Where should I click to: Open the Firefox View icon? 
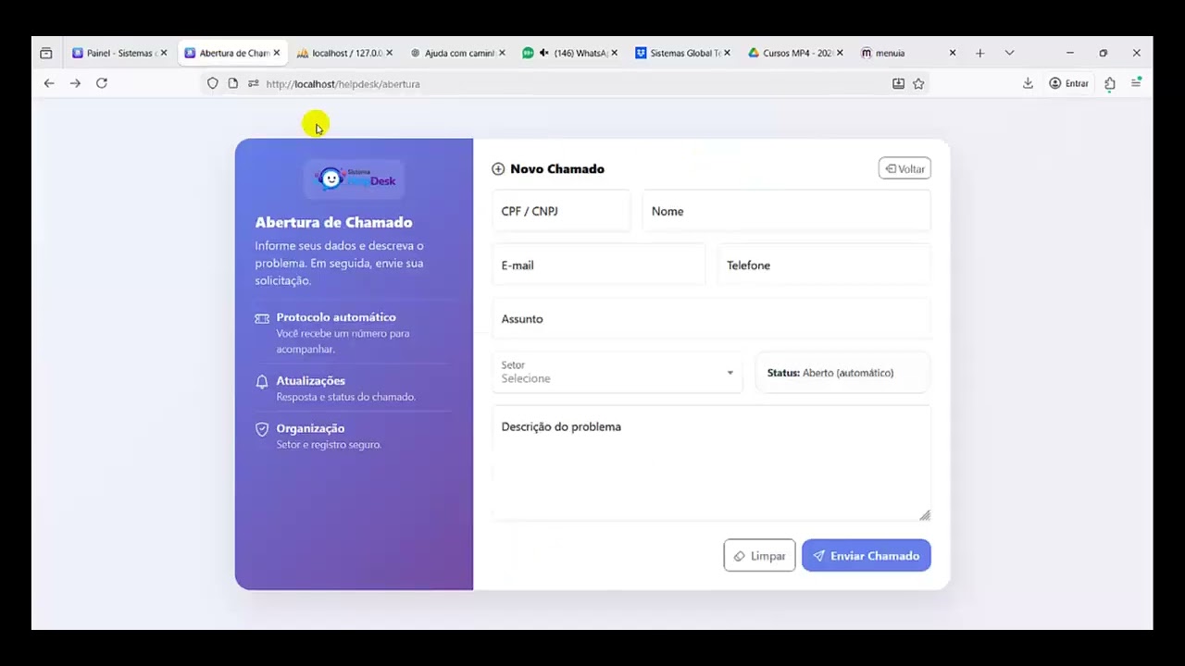[46, 53]
